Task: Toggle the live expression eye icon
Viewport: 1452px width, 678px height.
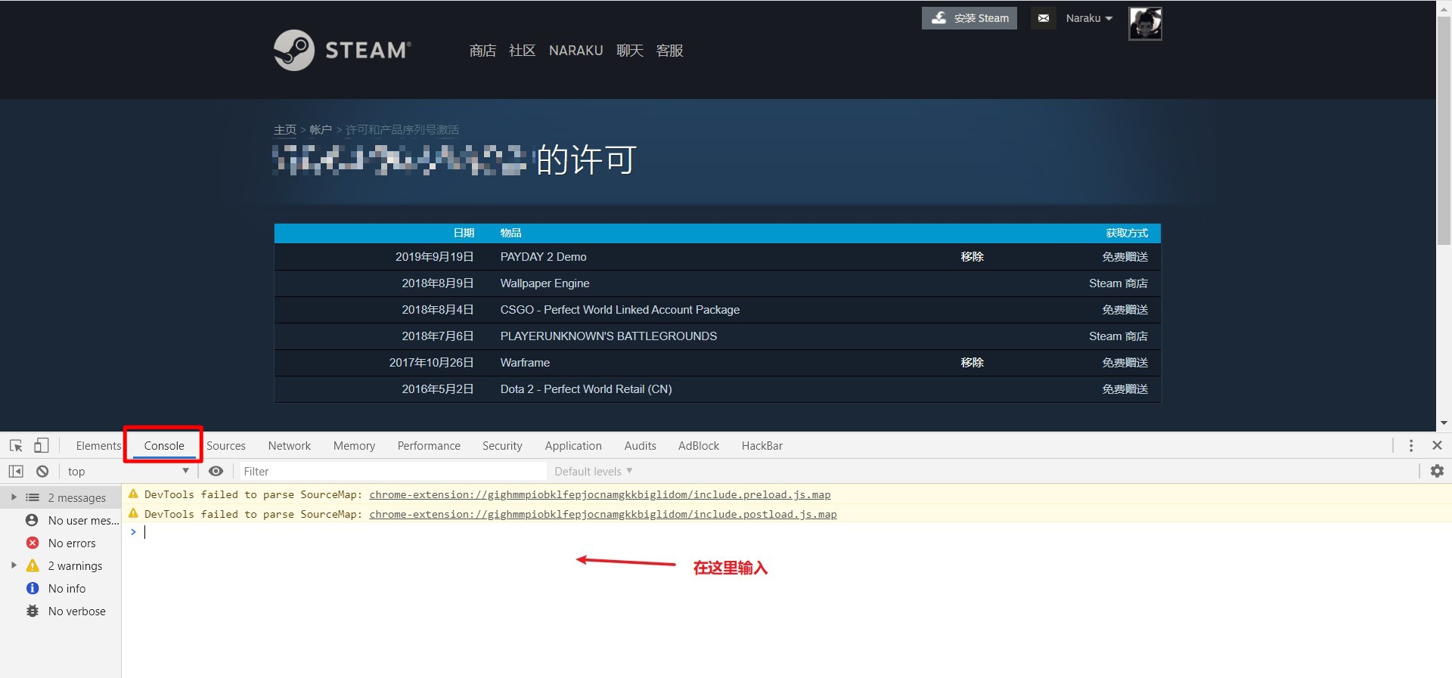Action: click(216, 471)
